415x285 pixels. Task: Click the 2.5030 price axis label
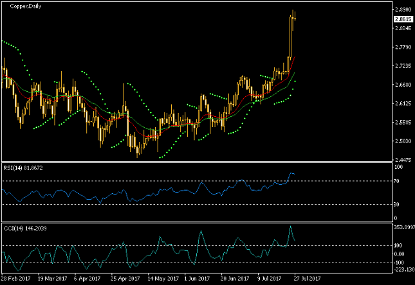403,141
